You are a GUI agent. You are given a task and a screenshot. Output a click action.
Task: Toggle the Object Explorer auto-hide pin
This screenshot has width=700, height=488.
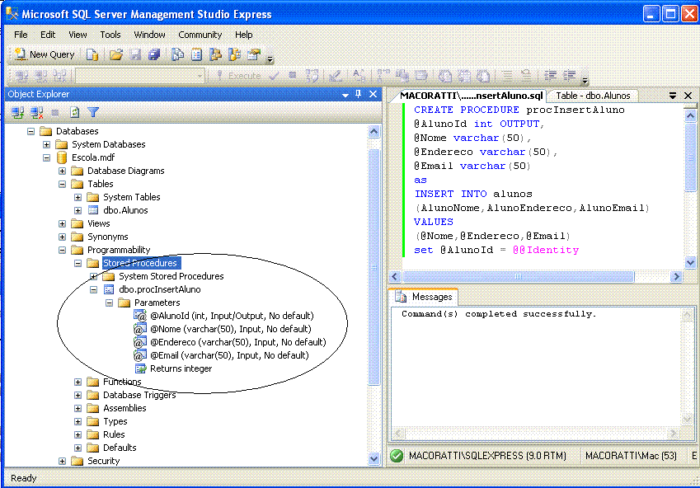(x=358, y=94)
